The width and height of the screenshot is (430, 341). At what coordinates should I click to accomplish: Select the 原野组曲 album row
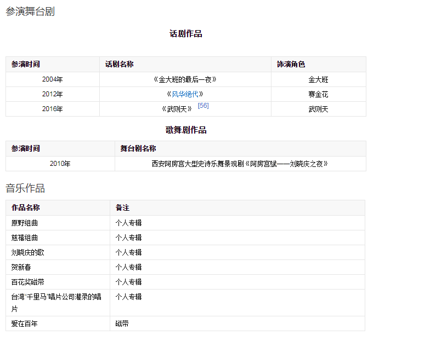tap(25, 223)
